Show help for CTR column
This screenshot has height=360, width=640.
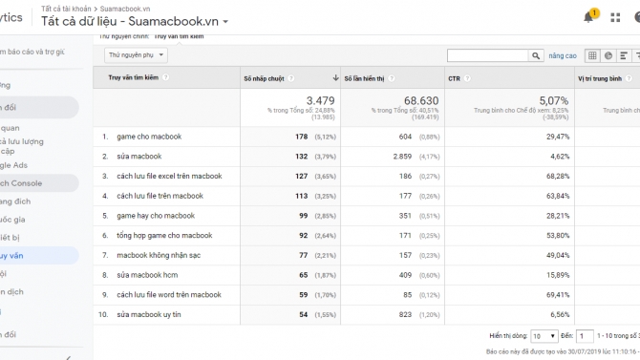tap(467, 78)
